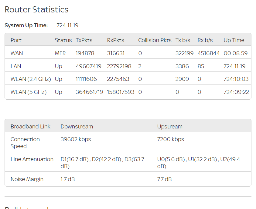Click WAN up time 00:08:59
Screen dimensions: 256x209
235,53
